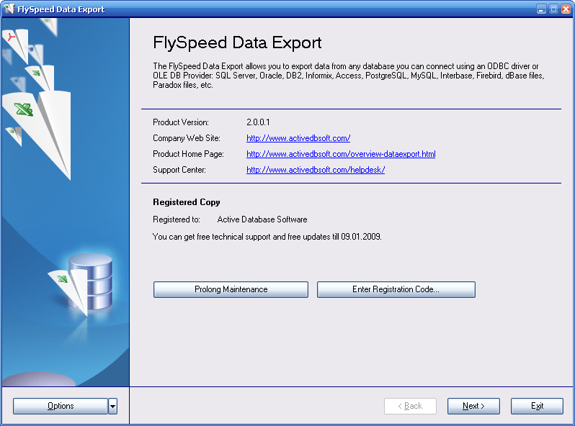
Task: Click the ODBC driver description paragraph
Action: (x=348, y=76)
